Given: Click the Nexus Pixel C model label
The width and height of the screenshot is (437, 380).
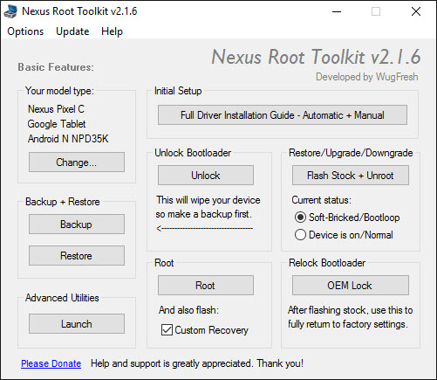Looking at the screenshot, I should 56,109.
